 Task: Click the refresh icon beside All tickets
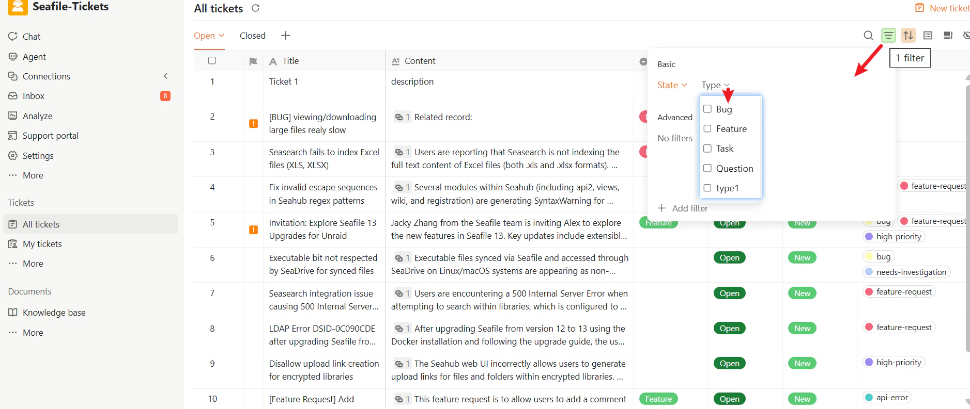coord(255,8)
